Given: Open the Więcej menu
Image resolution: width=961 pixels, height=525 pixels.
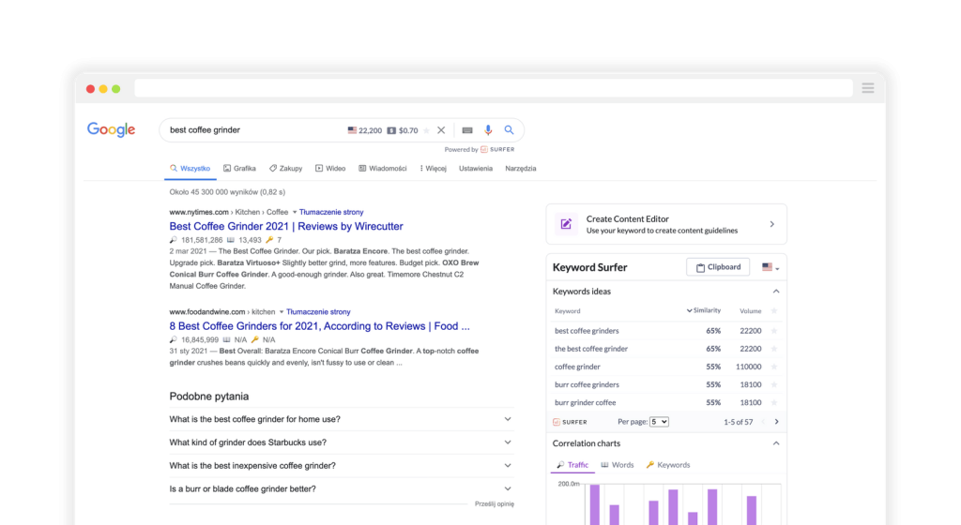Looking at the screenshot, I should pyautogui.click(x=434, y=168).
